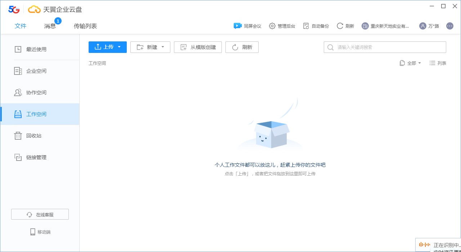The width and height of the screenshot is (461, 252).
Task: Click 从模版创建 to create from template
Action: 198,47
